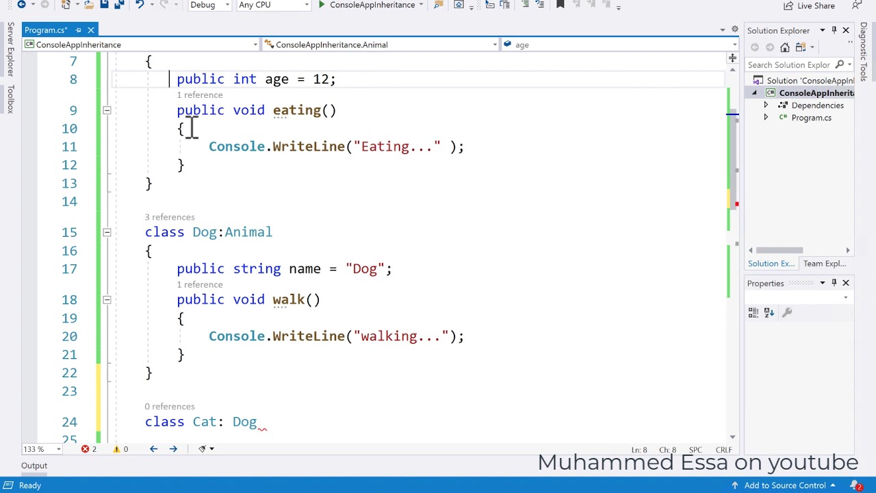
Task: Click the '0 references' CodeLens above Cat
Action: click(x=170, y=407)
